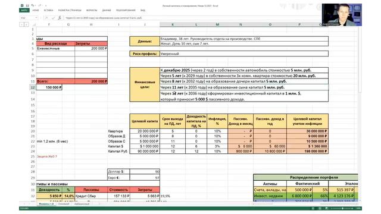Click the presenter webcam thumbnail

click(342, 15)
